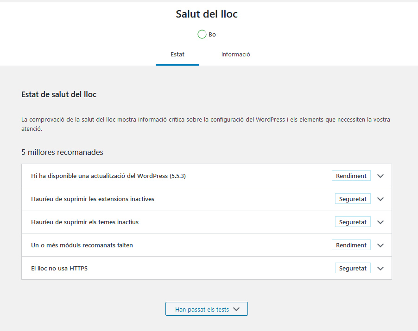
Task: Expand the WordPress update row chevron
Action: 380,176
